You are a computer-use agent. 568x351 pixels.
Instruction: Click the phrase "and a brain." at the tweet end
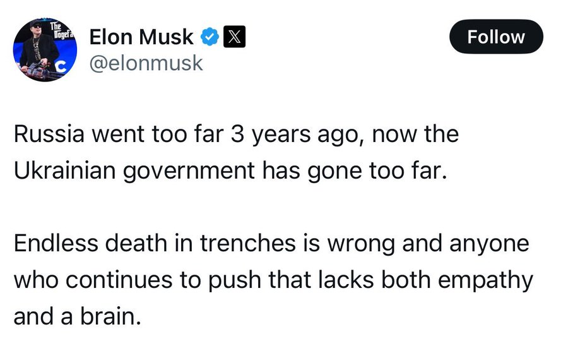[x=77, y=316]
